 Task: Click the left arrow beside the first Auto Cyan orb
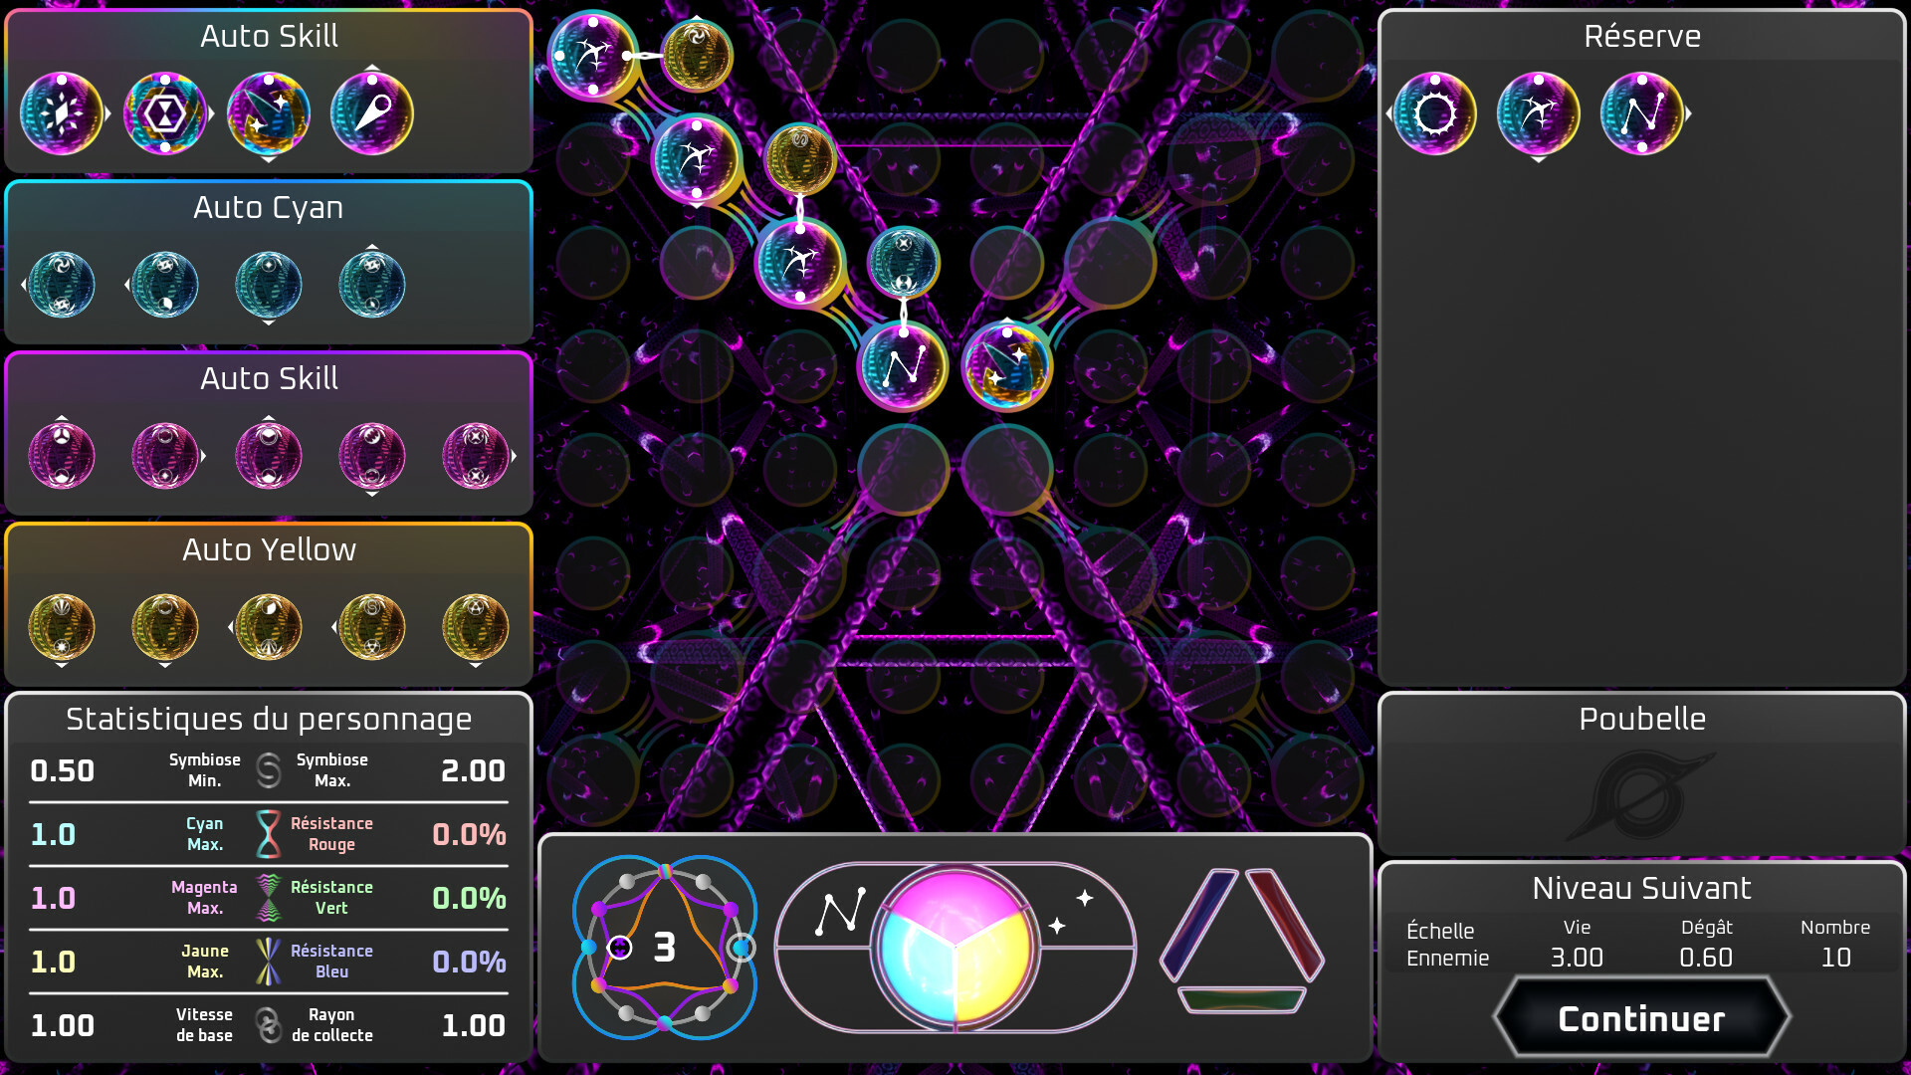[24, 285]
